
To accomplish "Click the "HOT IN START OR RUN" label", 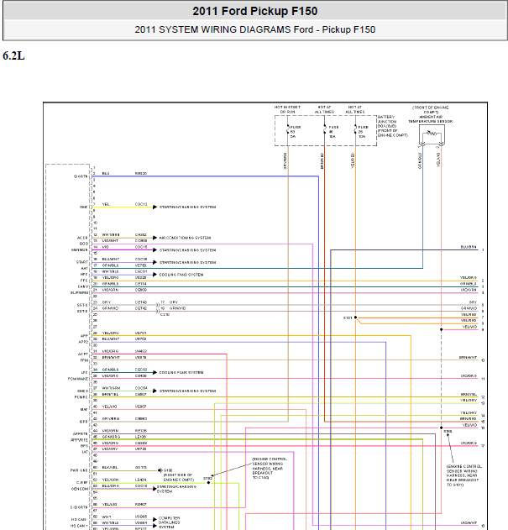I will [x=287, y=109].
